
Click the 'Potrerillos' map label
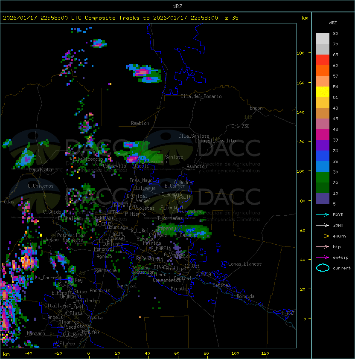point(71,235)
